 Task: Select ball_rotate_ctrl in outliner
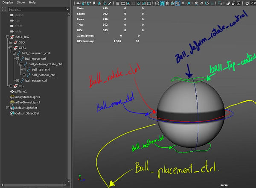coord(36,80)
